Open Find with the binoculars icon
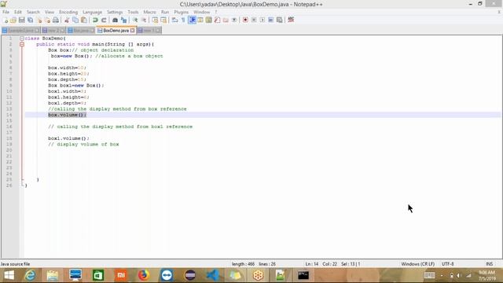The height and width of the screenshot is (283, 503). click(115, 20)
